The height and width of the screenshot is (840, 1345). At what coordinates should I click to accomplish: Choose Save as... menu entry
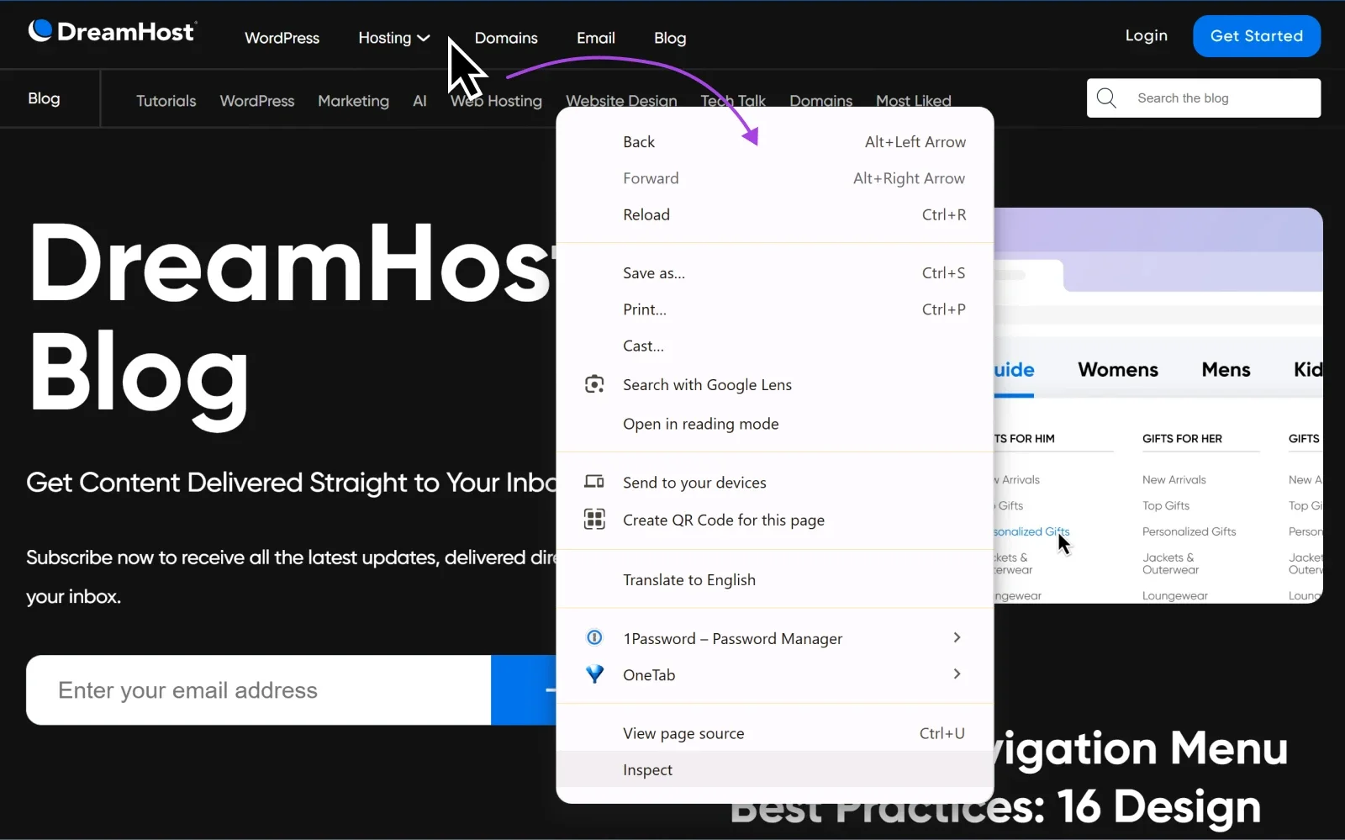pos(774,273)
